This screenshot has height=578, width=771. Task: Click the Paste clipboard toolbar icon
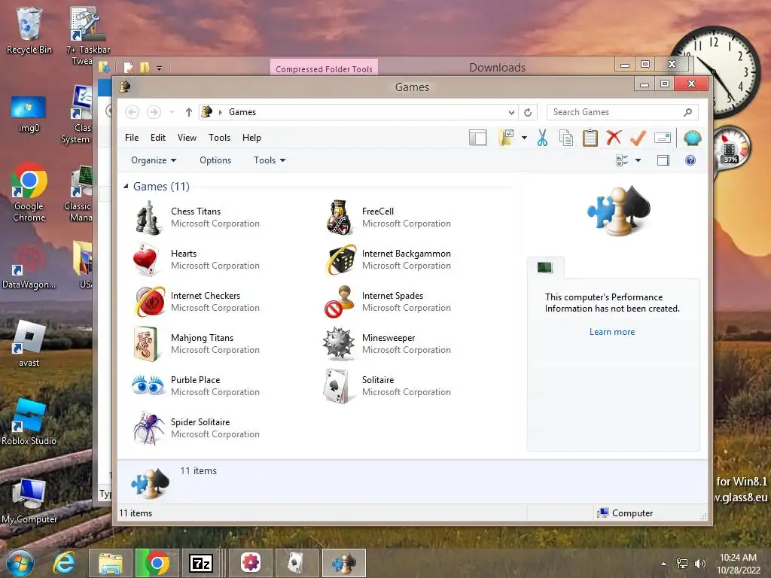point(590,138)
